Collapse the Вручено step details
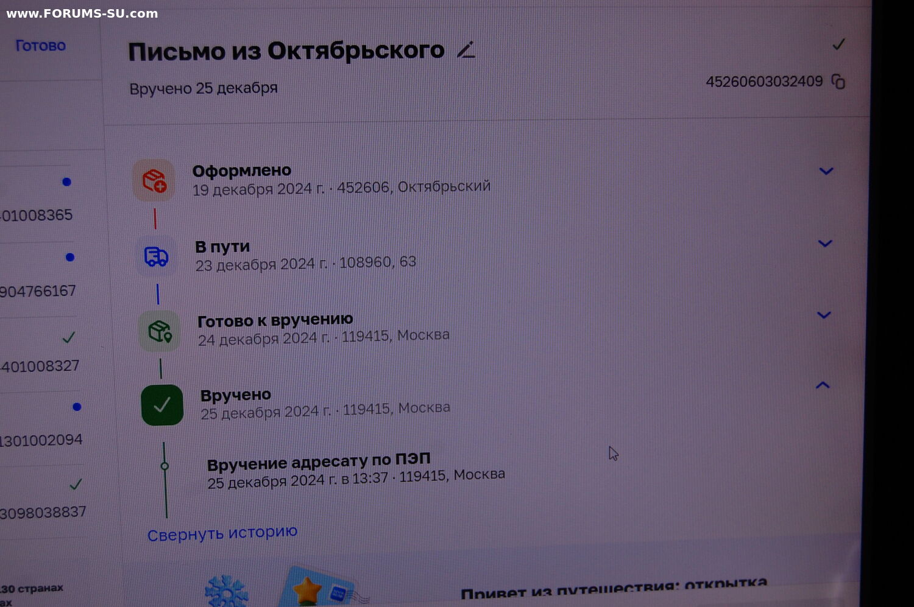 (823, 385)
